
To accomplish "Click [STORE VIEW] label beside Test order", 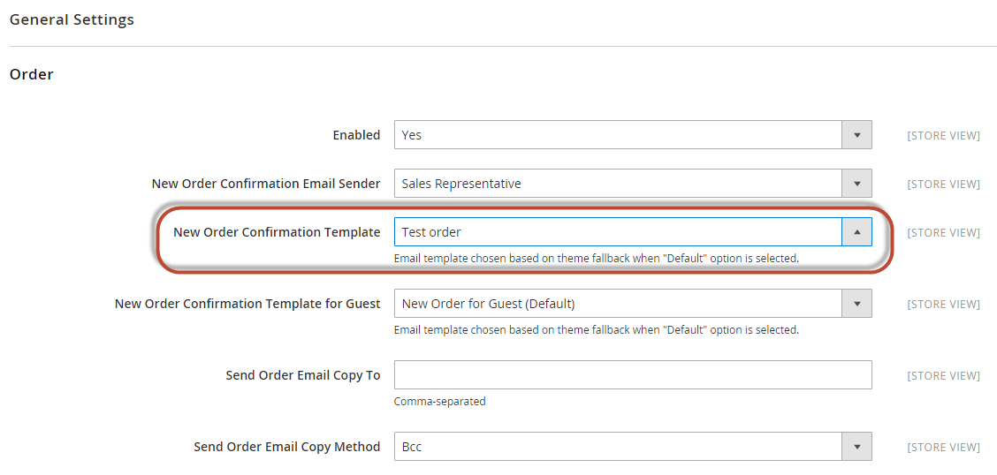I will click(x=944, y=233).
